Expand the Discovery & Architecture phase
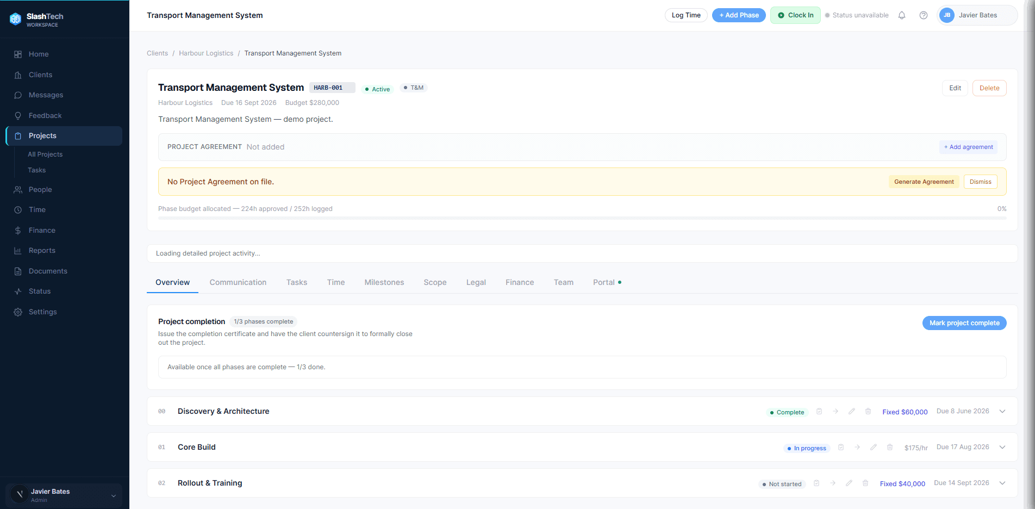Image resolution: width=1035 pixels, height=509 pixels. 1002,412
